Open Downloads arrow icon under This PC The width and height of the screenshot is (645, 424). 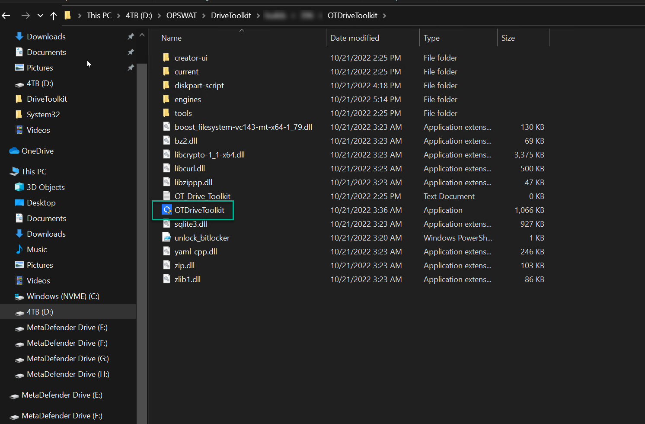tap(19, 234)
